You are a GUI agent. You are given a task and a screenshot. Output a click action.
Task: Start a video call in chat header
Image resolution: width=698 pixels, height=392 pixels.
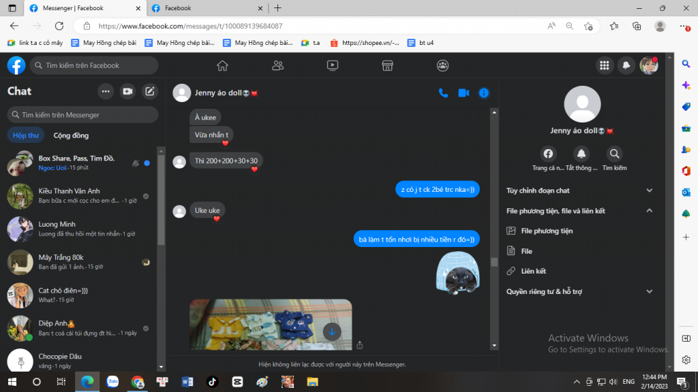464,93
